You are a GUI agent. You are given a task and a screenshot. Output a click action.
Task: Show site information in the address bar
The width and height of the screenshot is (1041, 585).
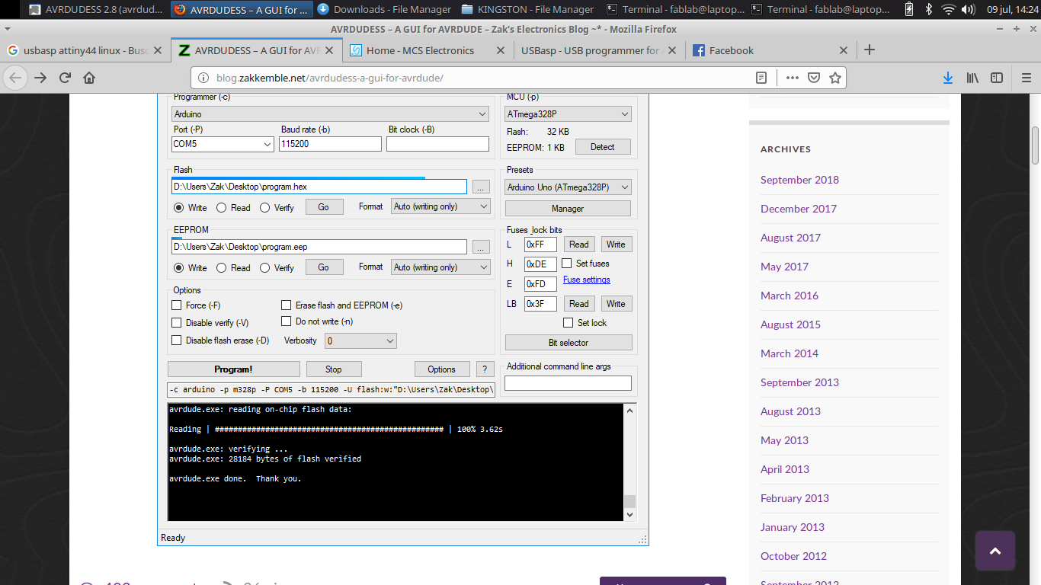[x=203, y=78]
